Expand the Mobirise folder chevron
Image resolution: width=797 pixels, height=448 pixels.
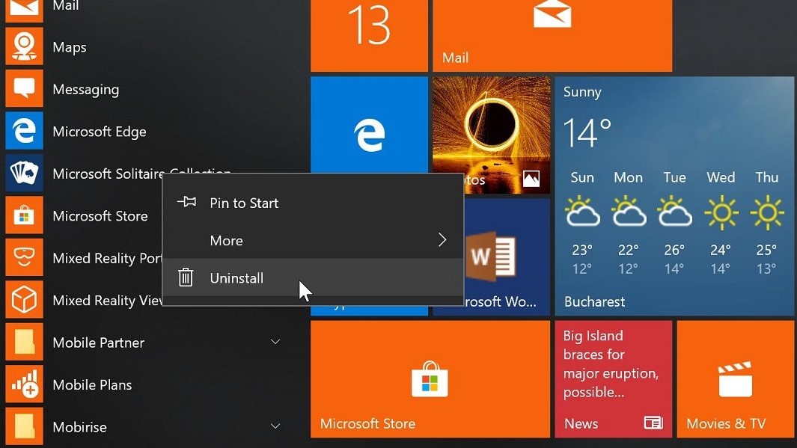click(275, 427)
